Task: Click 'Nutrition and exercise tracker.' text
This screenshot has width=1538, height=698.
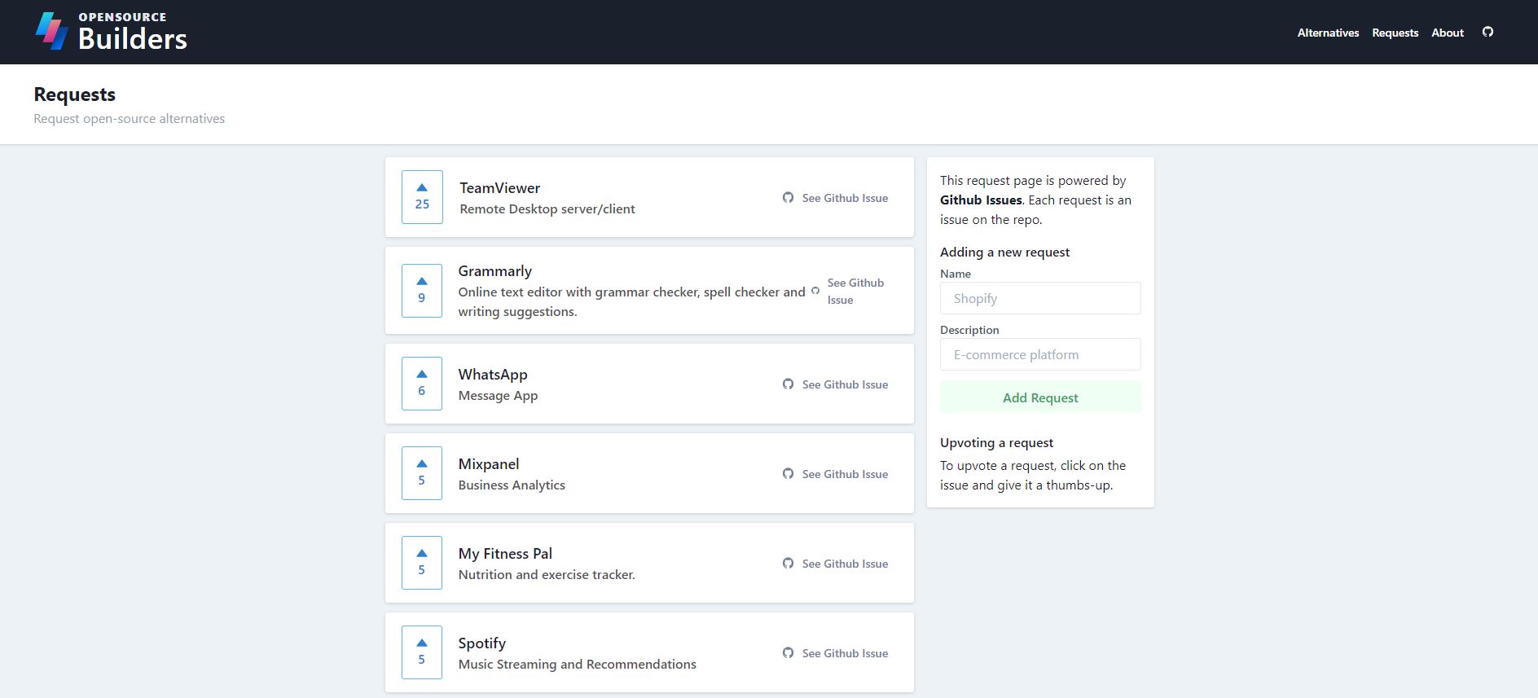Action: pyautogui.click(x=547, y=575)
